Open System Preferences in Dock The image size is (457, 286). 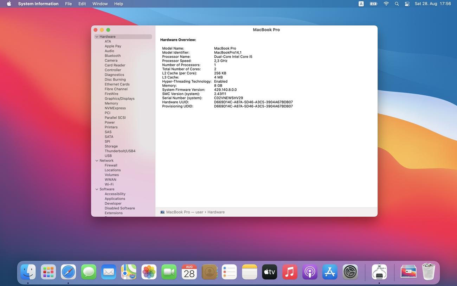pyautogui.click(x=350, y=272)
